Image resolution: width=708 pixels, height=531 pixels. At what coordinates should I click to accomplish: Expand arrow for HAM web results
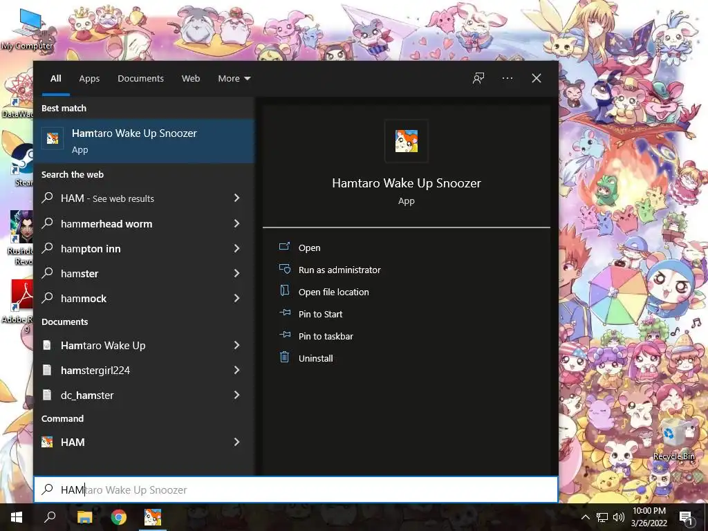tap(236, 198)
